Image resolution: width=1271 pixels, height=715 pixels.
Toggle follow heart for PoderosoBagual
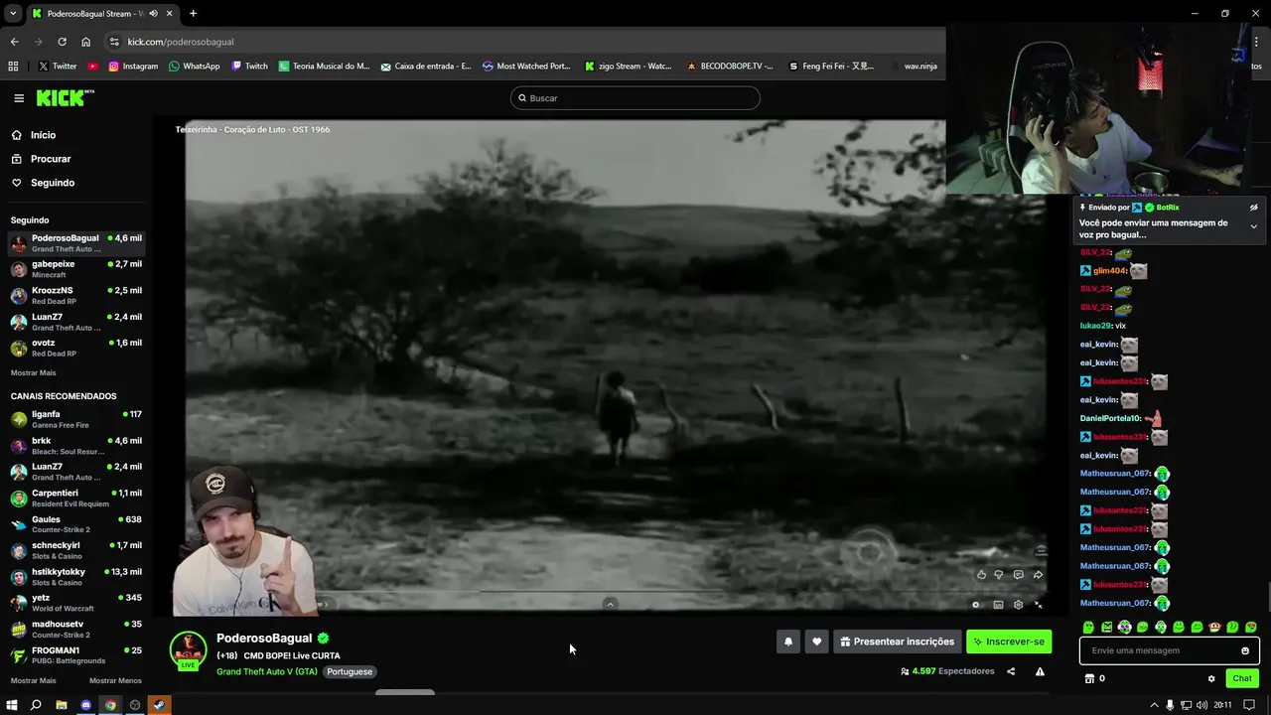click(816, 642)
